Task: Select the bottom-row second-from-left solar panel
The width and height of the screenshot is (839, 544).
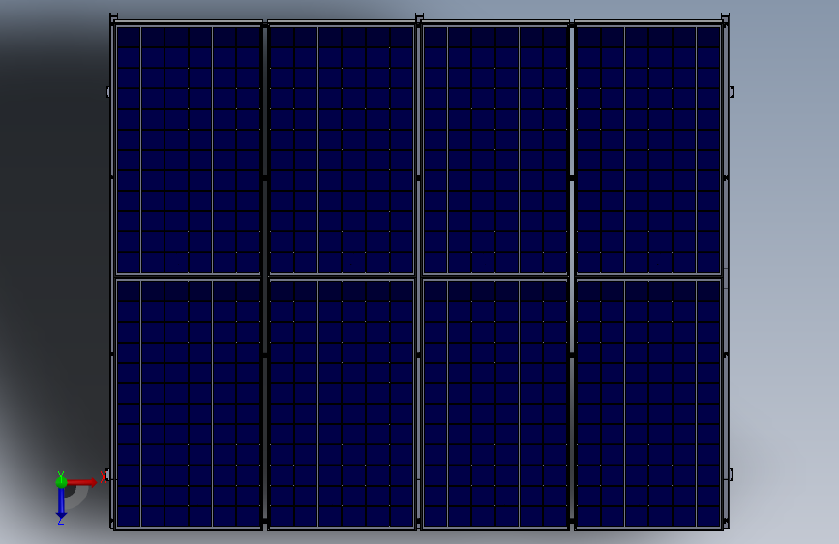Action: click(342, 404)
